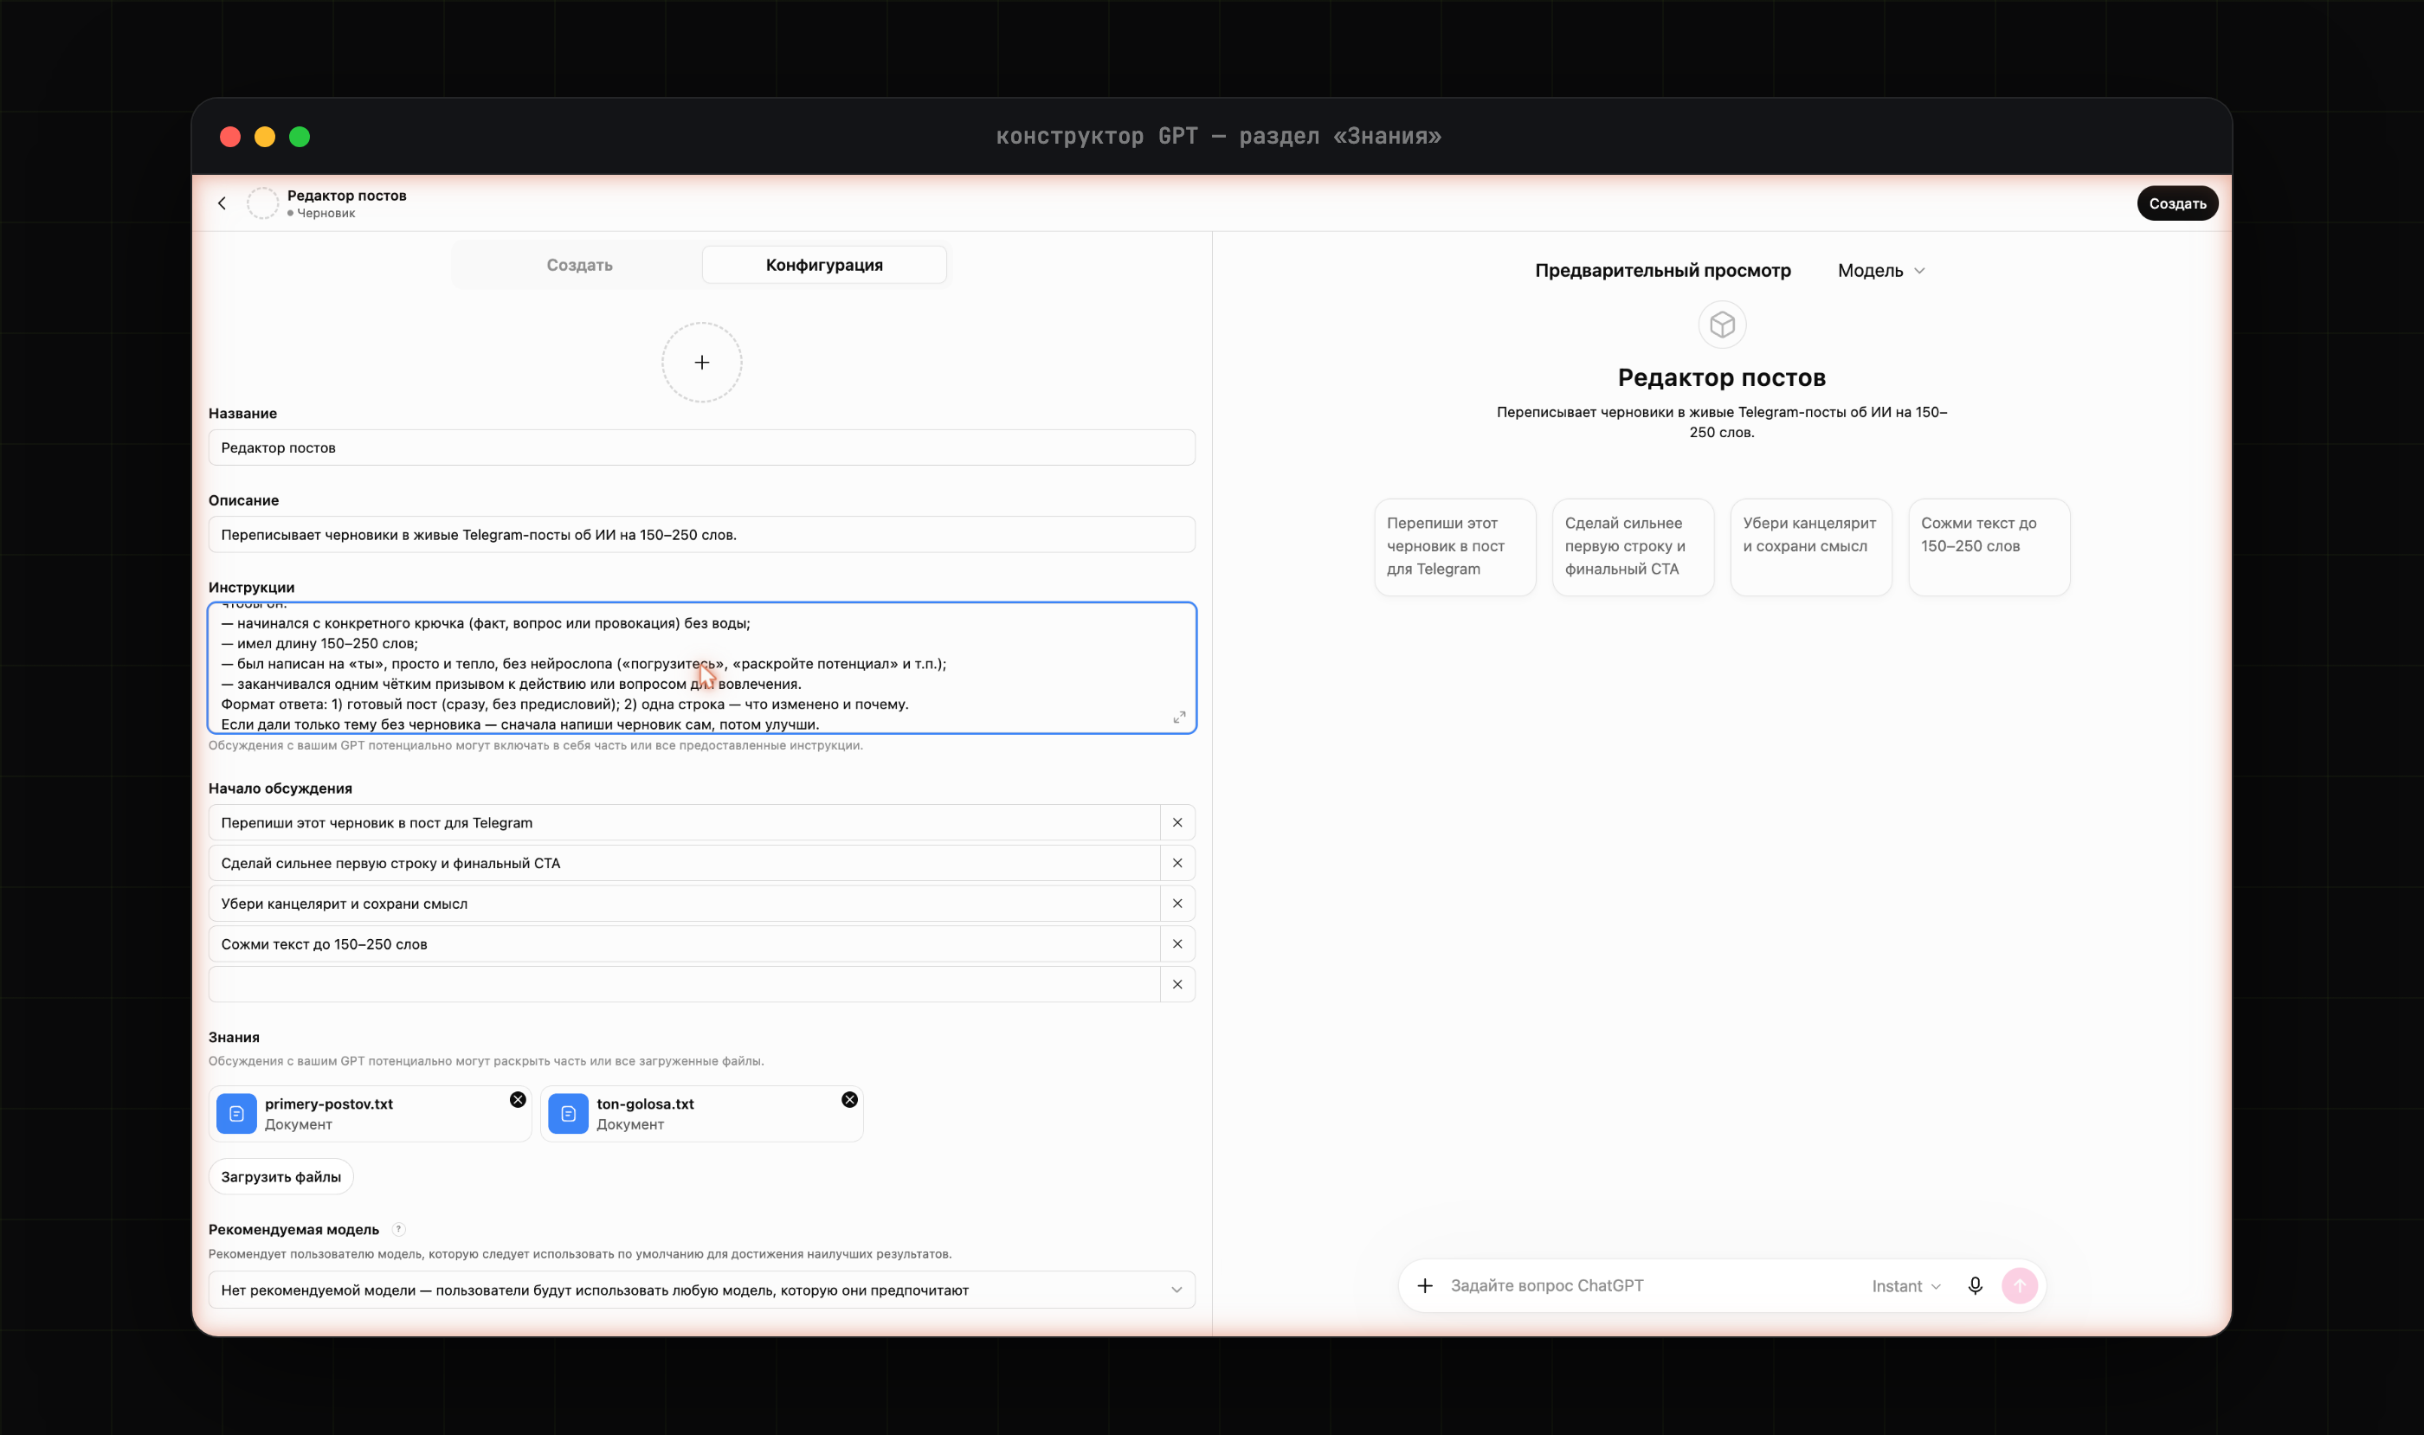
Task: Click the dashed avatar circle beside Редактор постов
Action: (x=263, y=203)
